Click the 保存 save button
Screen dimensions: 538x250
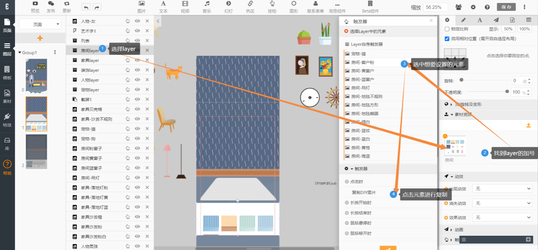pyautogui.click(x=506, y=7)
